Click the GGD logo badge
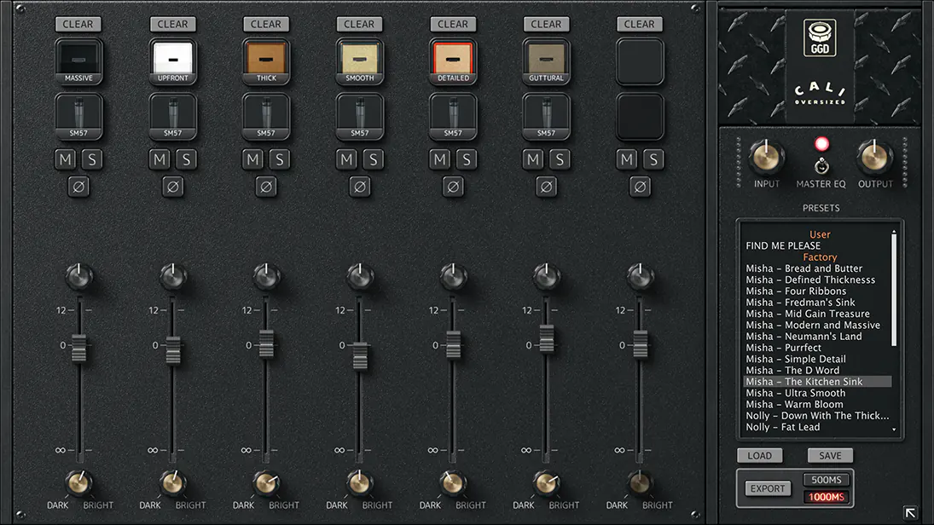 tap(819, 38)
